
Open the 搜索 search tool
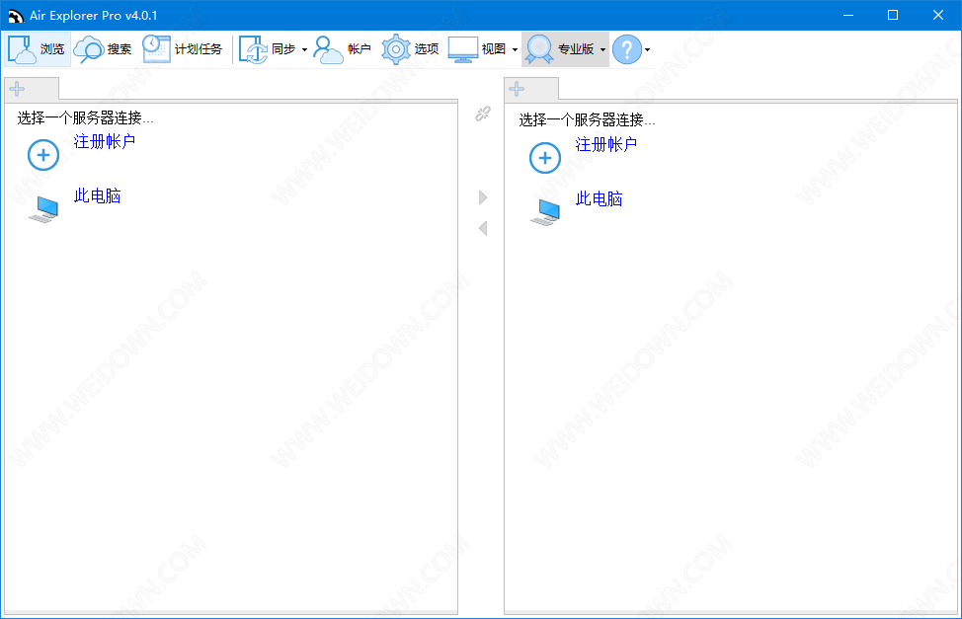pos(103,49)
